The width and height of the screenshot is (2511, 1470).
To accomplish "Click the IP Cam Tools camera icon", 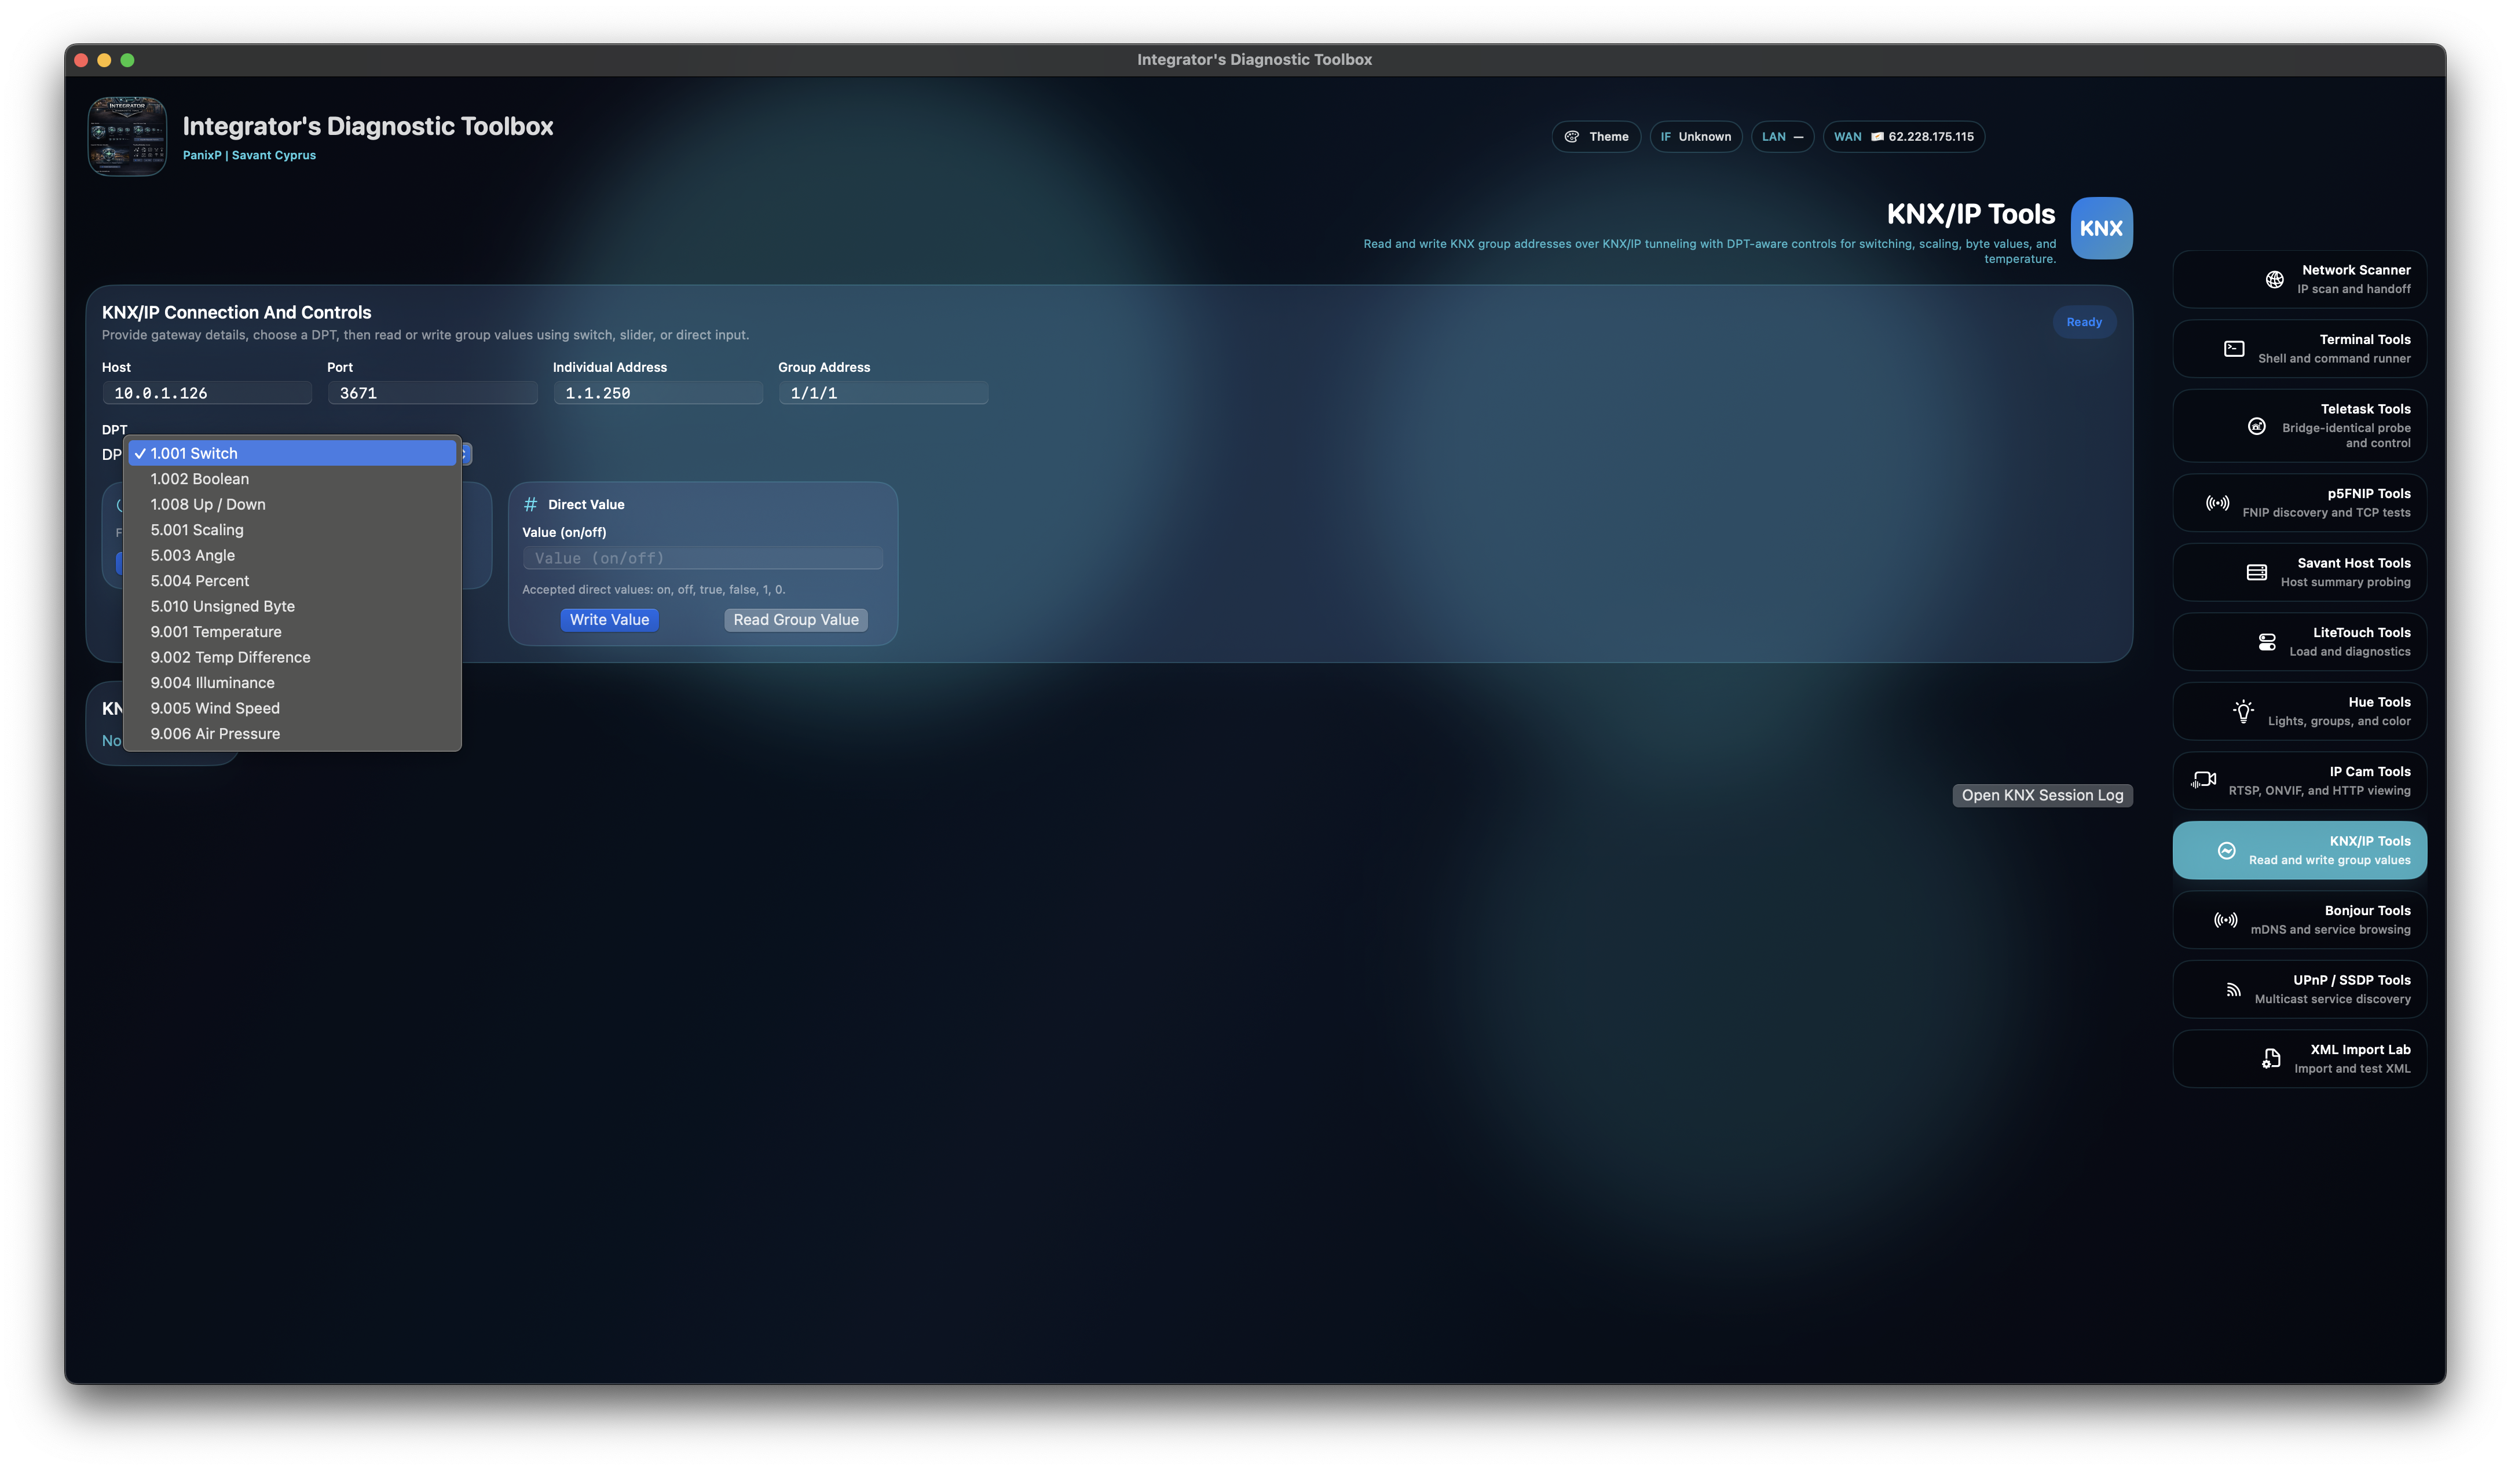I will pyautogui.click(x=2203, y=780).
